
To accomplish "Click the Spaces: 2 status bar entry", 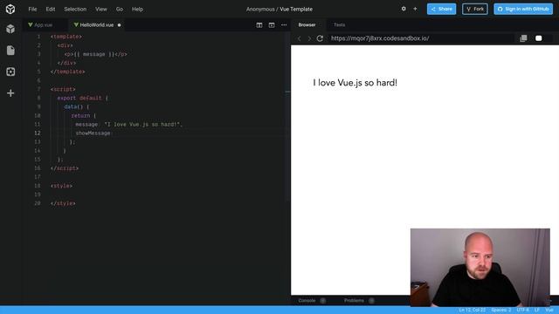I will (x=500, y=310).
